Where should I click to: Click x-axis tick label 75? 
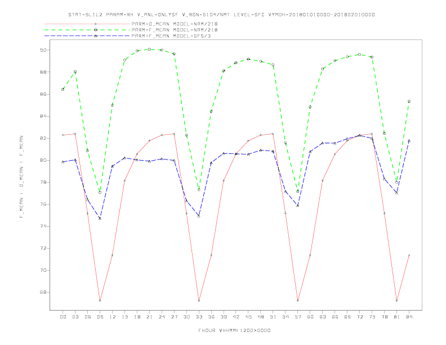coord(372,317)
